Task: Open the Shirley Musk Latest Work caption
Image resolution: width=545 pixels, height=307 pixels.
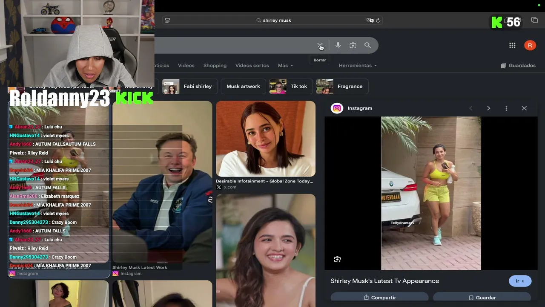Action: tap(140, 267)
